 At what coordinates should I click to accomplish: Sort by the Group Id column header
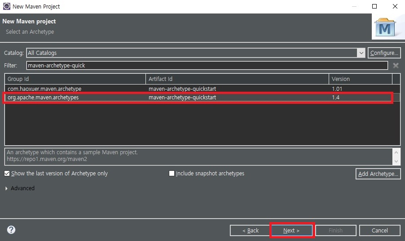tap(75, 79)
